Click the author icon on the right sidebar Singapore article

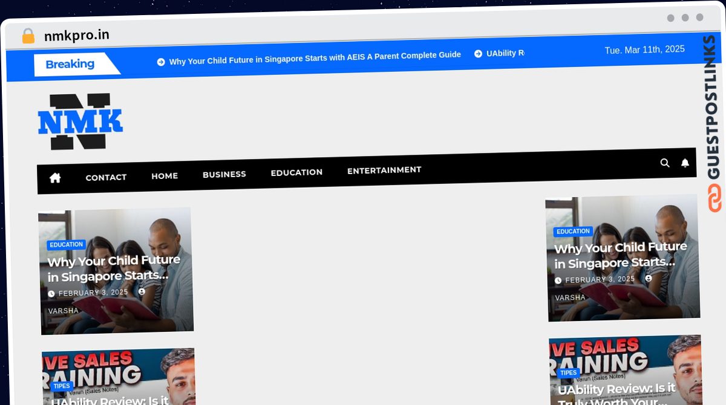click(x=649, y=278)
